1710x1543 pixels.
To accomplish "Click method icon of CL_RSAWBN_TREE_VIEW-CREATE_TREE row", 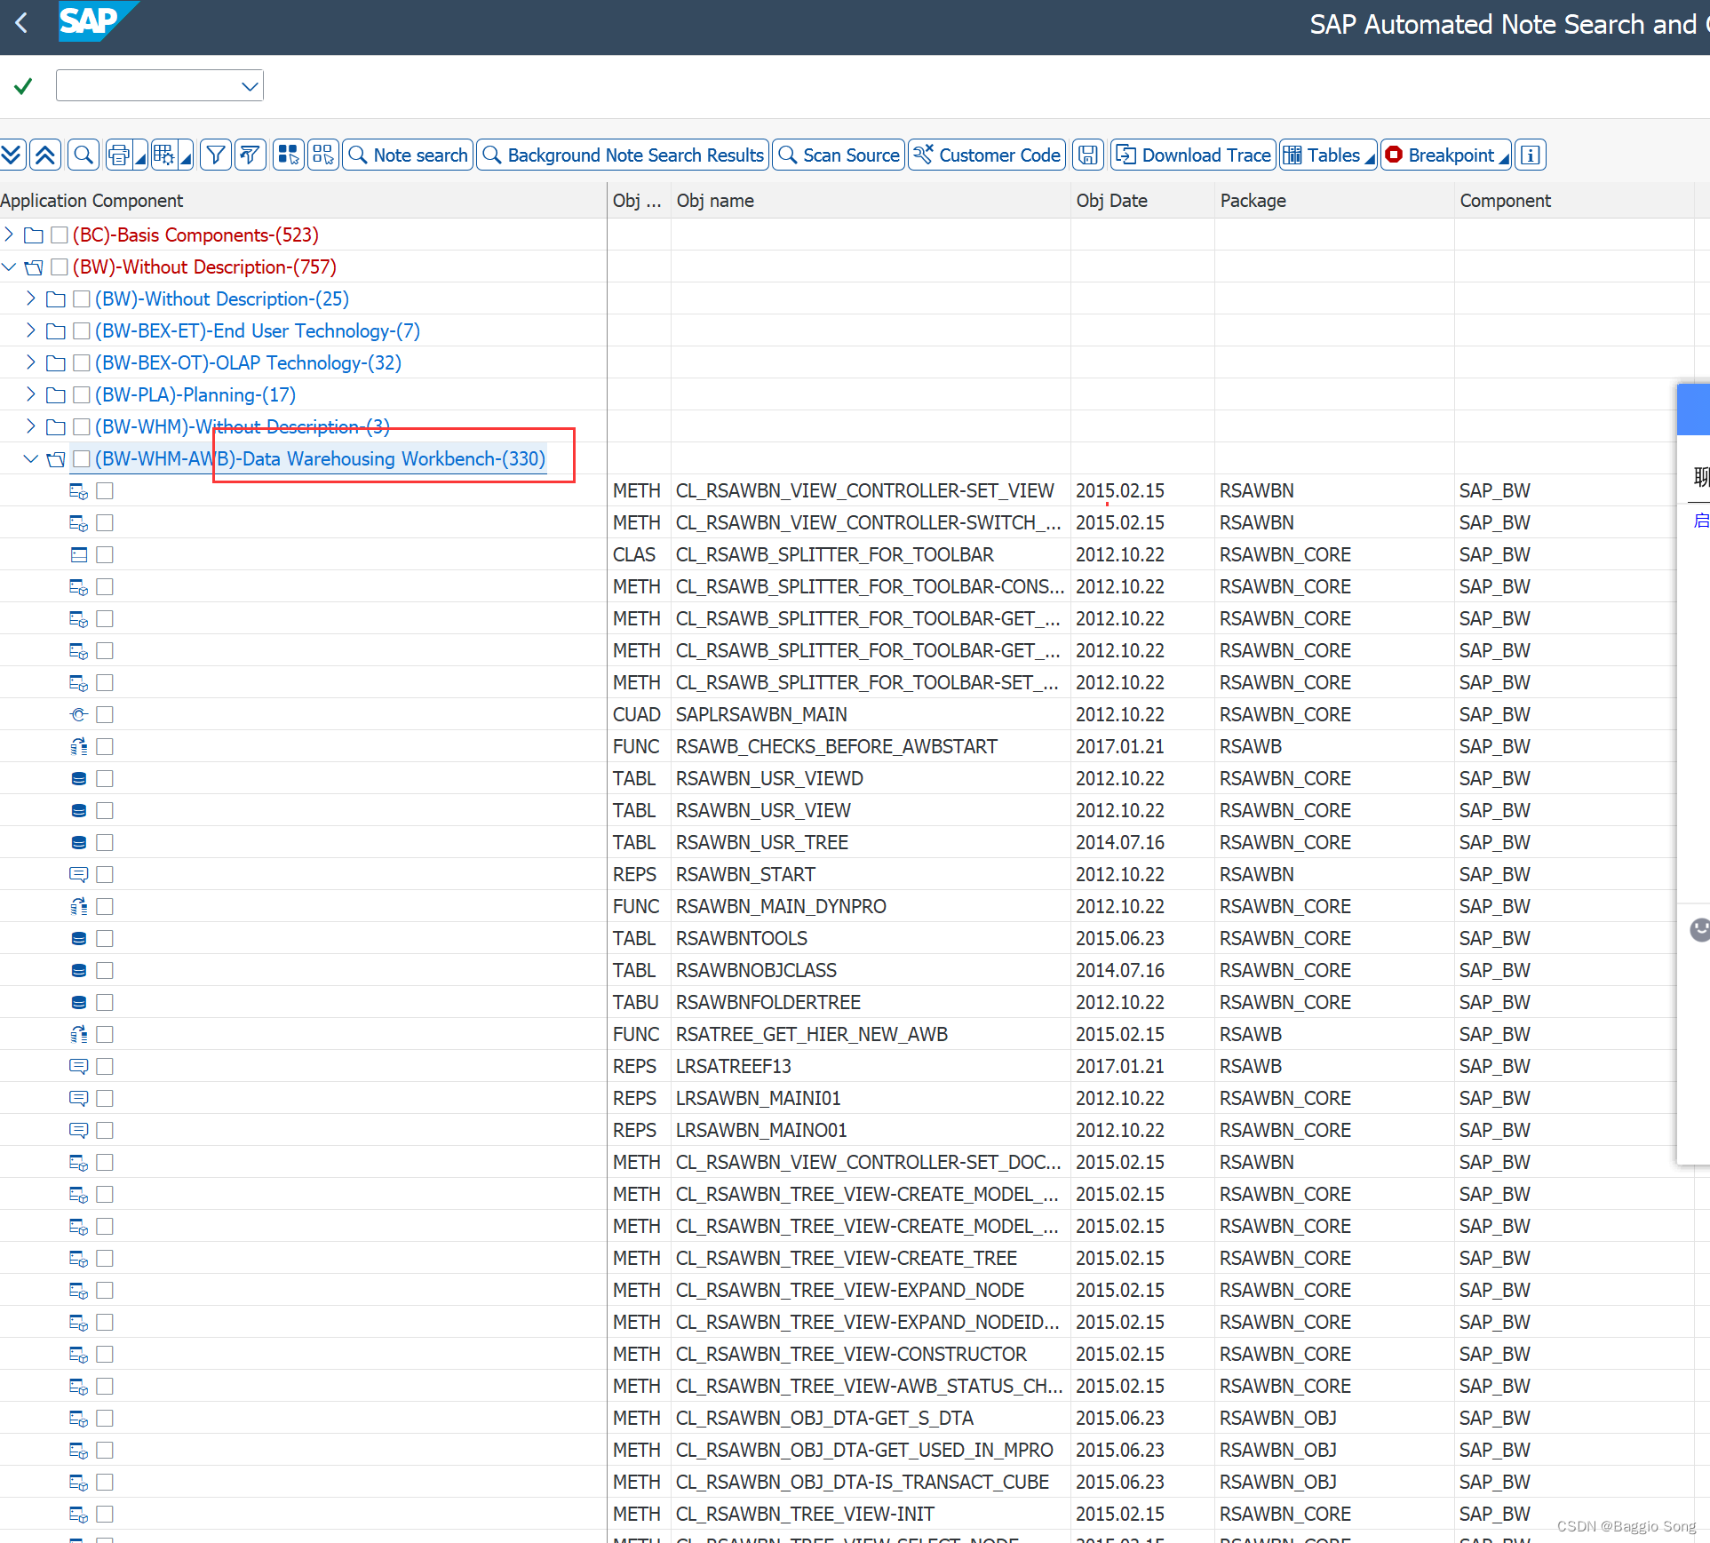I will click(79, 1258).
